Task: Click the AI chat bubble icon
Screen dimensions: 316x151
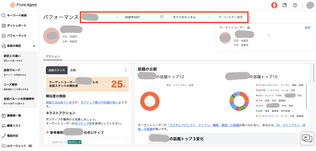Action: pyautogui.click(x=307, y=138)
